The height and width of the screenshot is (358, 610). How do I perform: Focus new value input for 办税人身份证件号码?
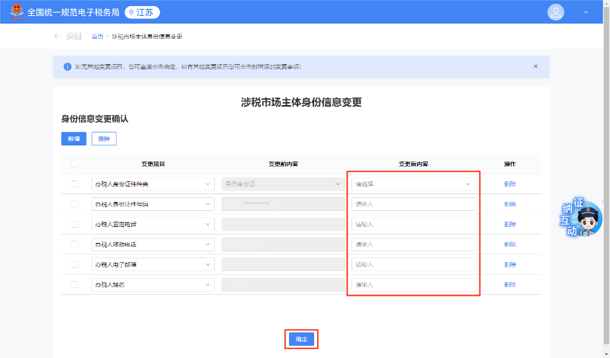tap(413, 204)
